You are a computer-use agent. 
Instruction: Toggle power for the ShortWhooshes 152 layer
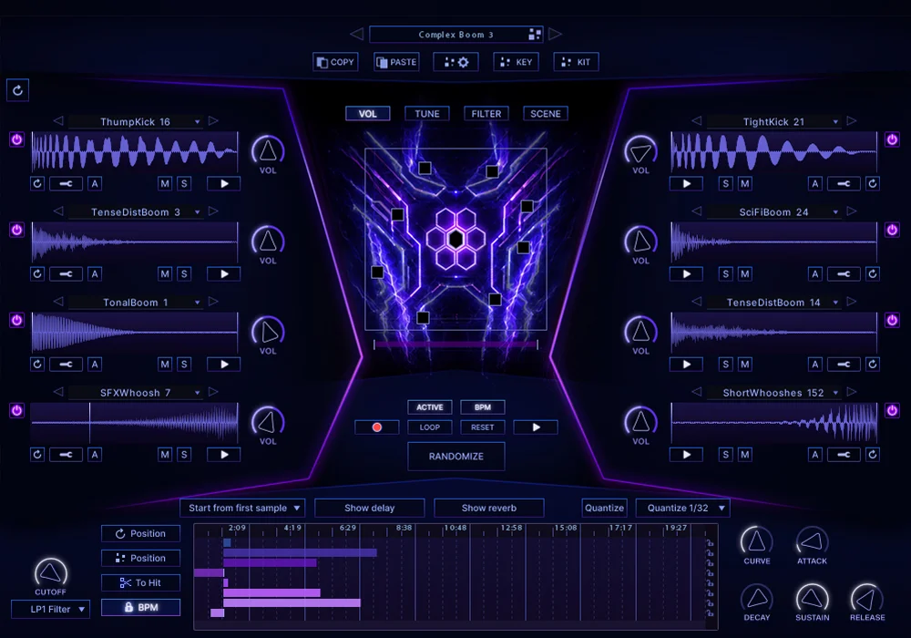click(x=892, y=411)
